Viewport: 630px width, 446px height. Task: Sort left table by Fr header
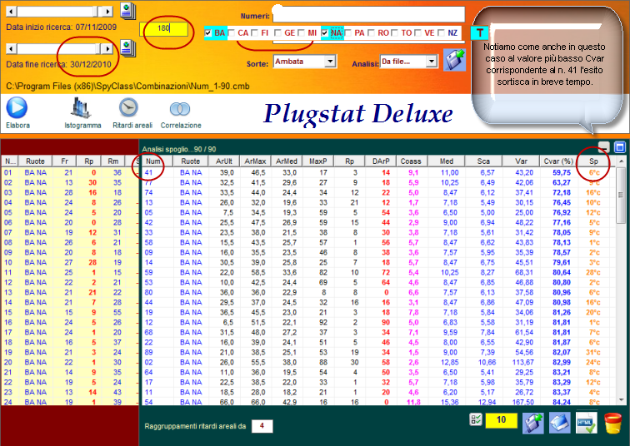click(x=65, y=161)
